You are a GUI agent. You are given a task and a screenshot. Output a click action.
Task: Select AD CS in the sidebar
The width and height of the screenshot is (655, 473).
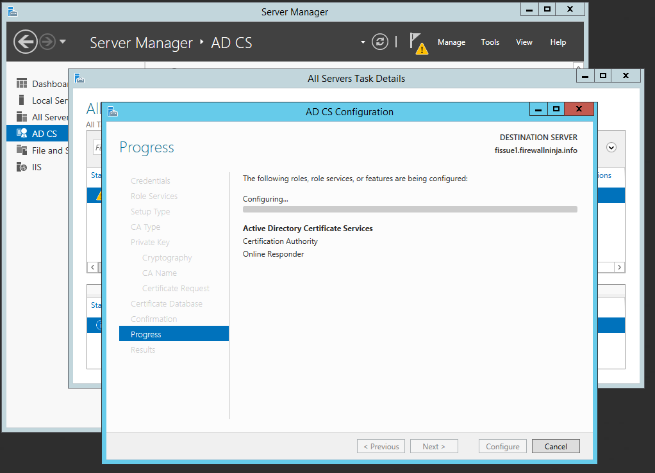(38, 134)
